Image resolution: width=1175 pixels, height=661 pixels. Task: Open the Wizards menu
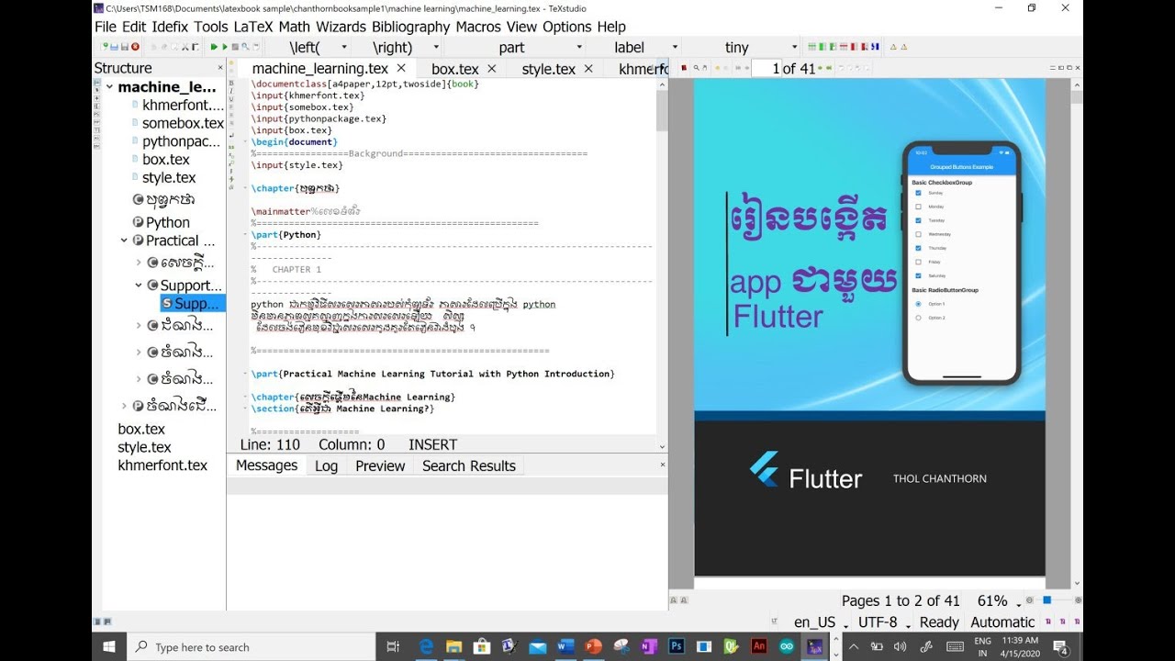pyautogui.click(x=341, y=27)
